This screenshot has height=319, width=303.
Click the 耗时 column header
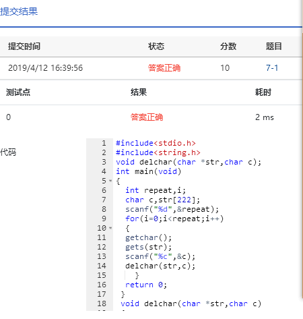[263, 92]
